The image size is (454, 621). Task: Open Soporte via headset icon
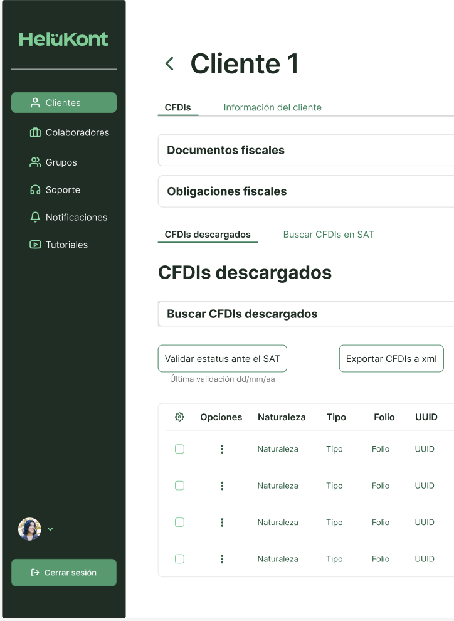tap(35, 190)
